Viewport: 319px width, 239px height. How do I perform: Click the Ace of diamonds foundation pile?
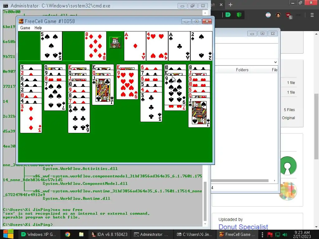135,46
